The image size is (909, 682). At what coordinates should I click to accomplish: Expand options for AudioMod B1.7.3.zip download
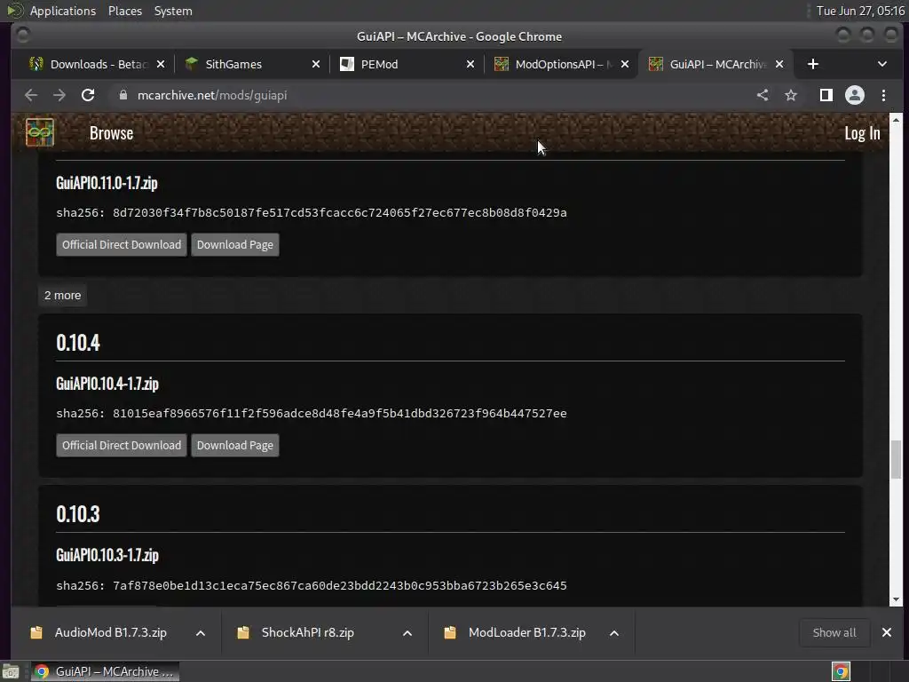tap(201, 633)
